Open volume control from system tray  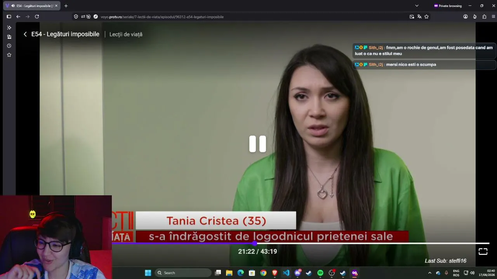coord(472,273)
